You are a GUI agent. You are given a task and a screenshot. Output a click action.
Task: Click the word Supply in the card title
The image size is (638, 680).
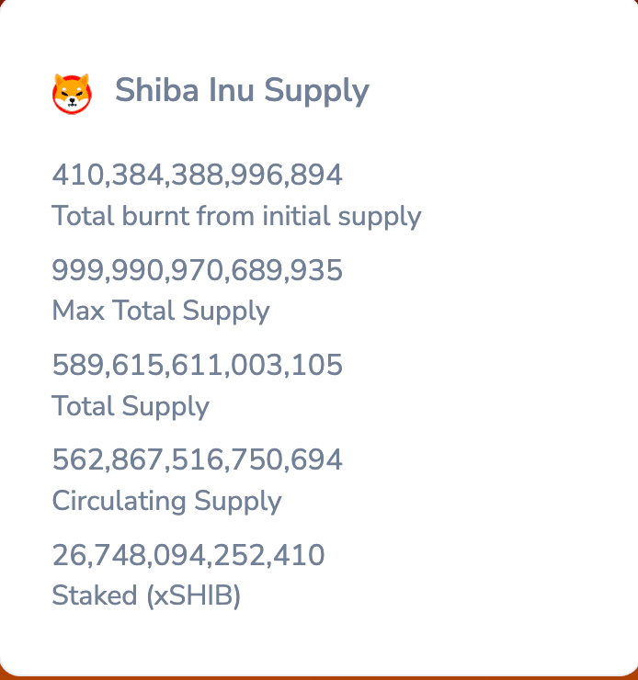[x=316, y=92]
